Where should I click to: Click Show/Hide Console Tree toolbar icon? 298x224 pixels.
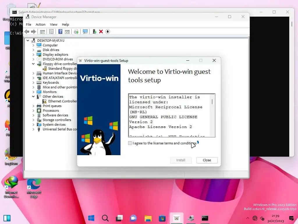tap(42, 32)
